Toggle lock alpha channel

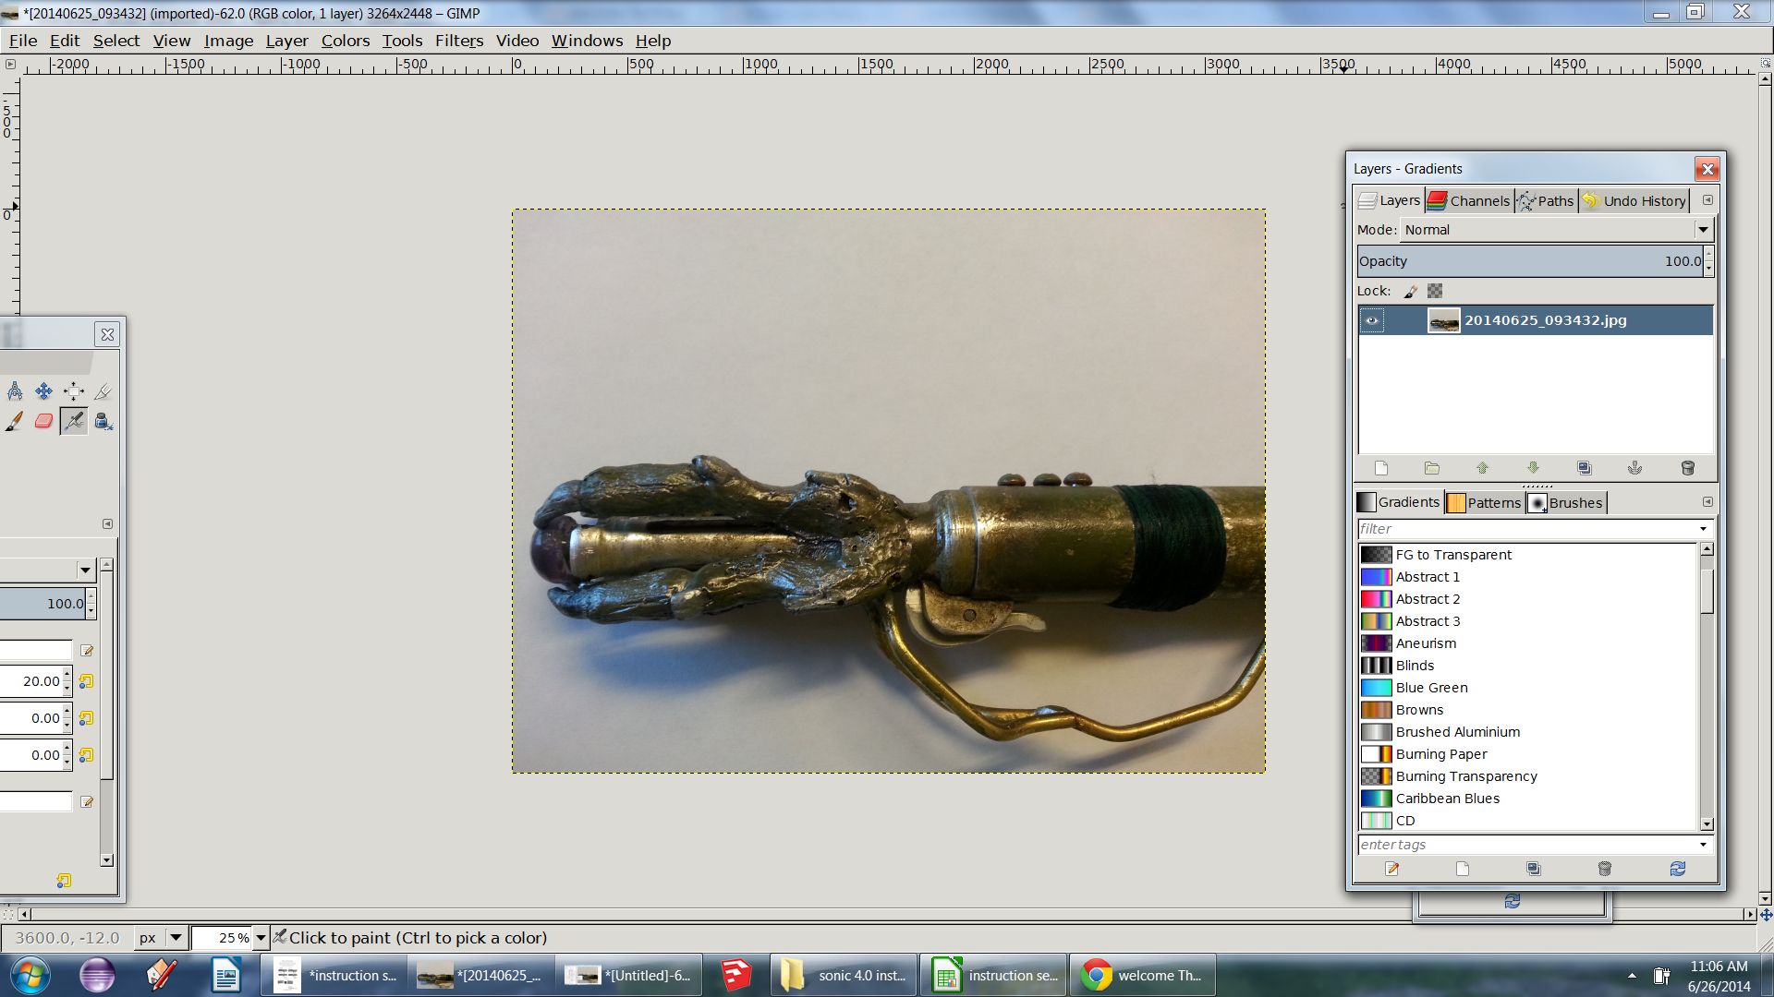(x=1433, y=290)
